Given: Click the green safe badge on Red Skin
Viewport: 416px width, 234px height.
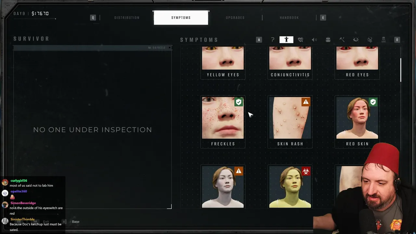Looking at the screenshot, I should 373,102.
